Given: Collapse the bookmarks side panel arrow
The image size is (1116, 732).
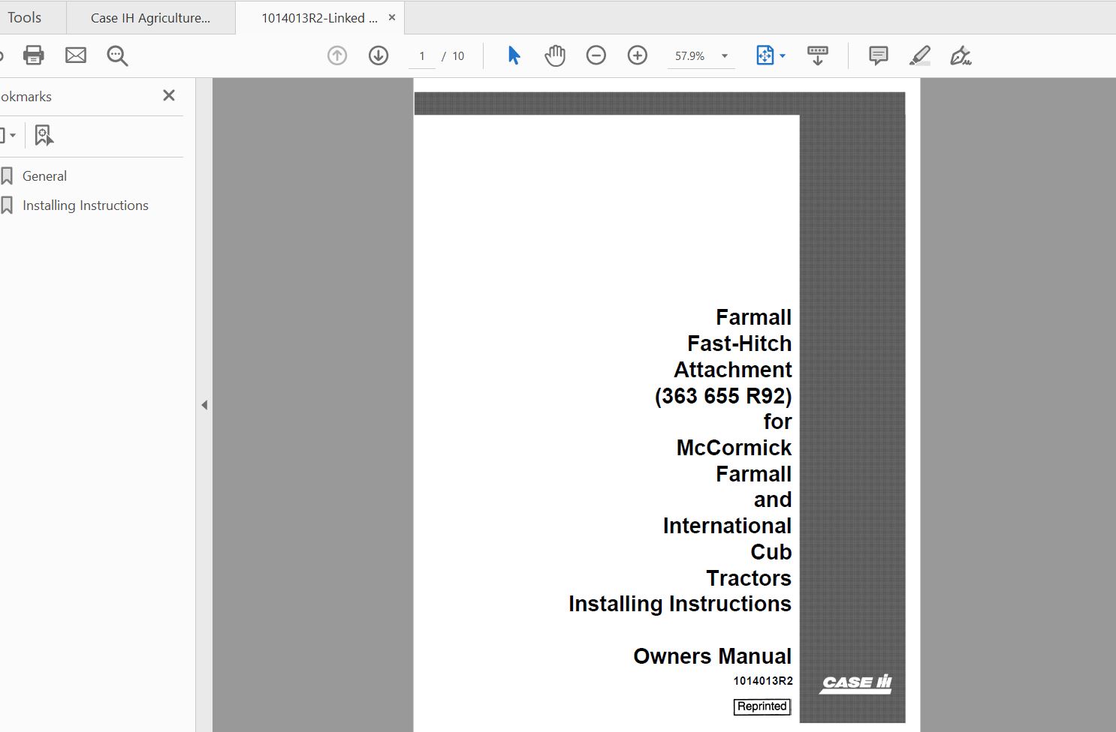Looking at the screenshot, I should pyautogui.click(x=204, y=405).
